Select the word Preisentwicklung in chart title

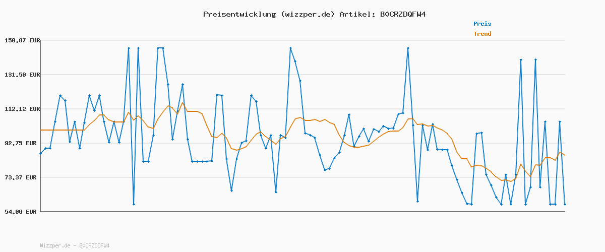click(x=238, y=14)
